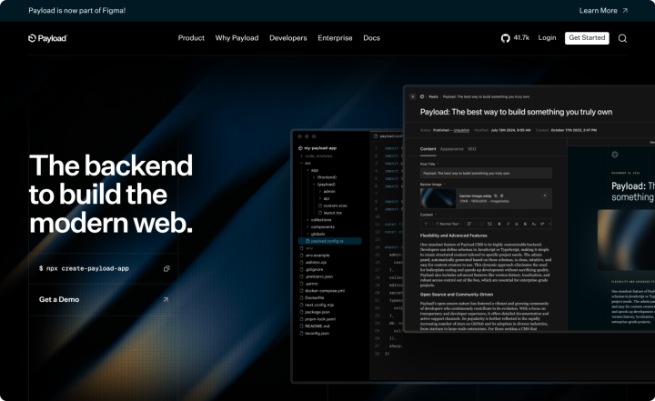
Task: Apply italic in the Content editor toolbar
Action: 508,224
